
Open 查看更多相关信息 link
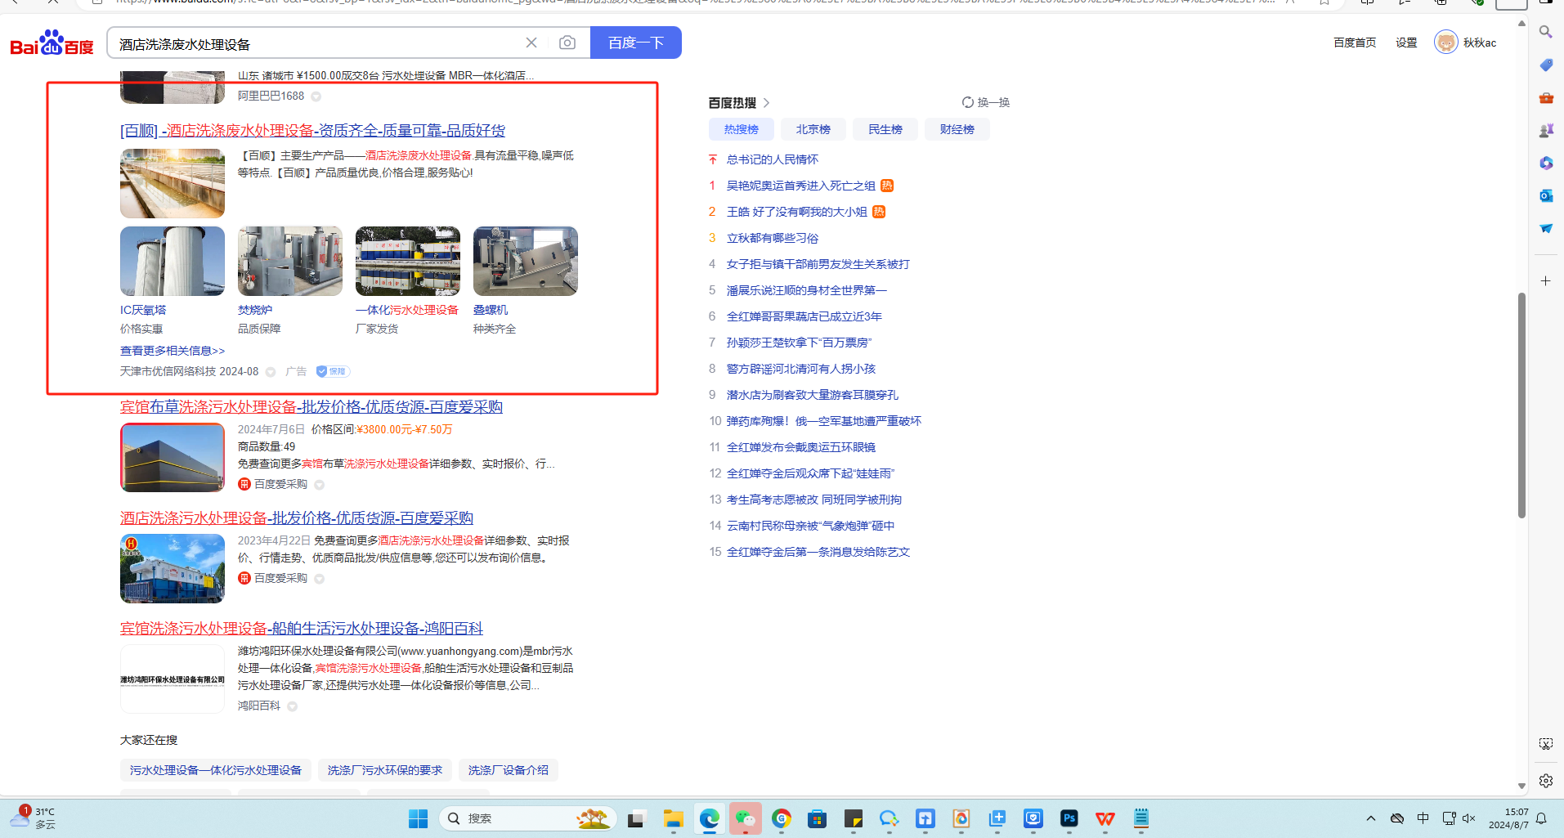[x=173, y=351]
